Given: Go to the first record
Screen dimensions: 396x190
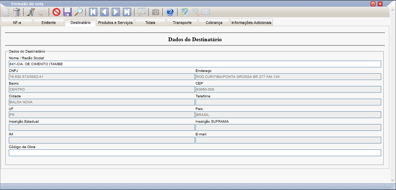Looking at the screenshot, I should [x=93, y=12].
